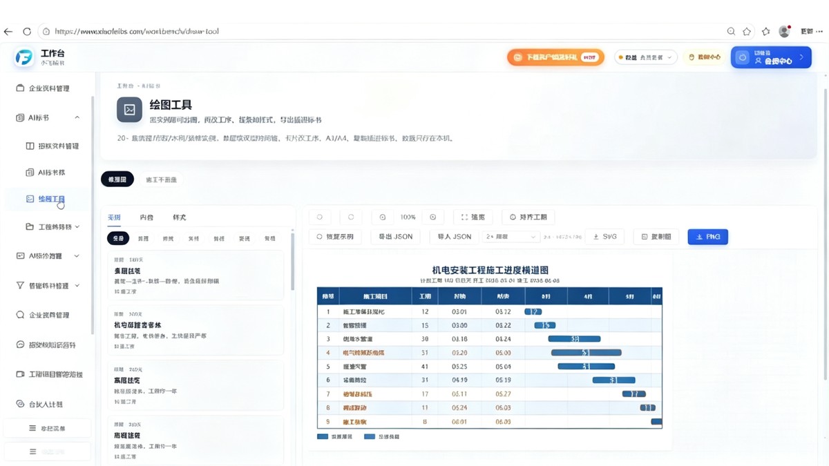Bookmark page with the address bar star
This screenshot has width=829, height=466.
coord(747,31)
